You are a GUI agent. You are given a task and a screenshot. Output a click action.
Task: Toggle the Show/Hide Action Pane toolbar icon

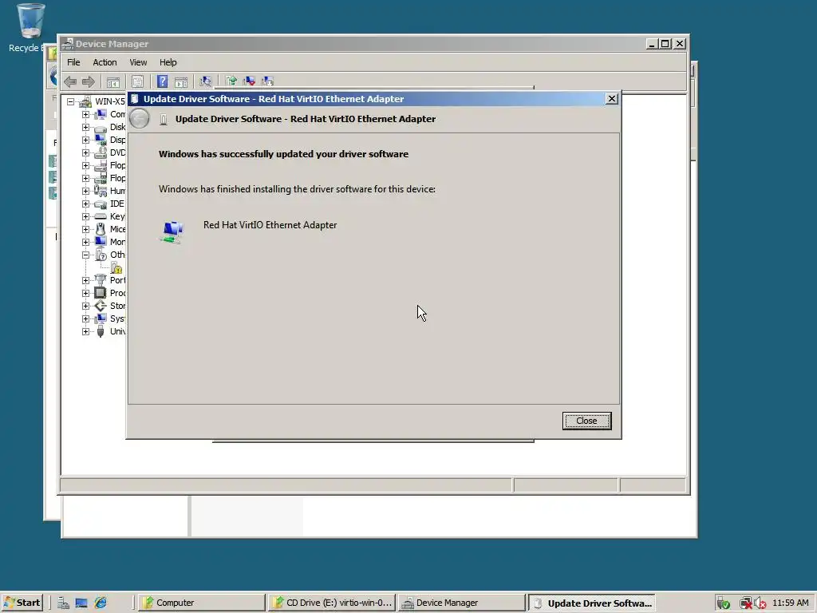181,81
